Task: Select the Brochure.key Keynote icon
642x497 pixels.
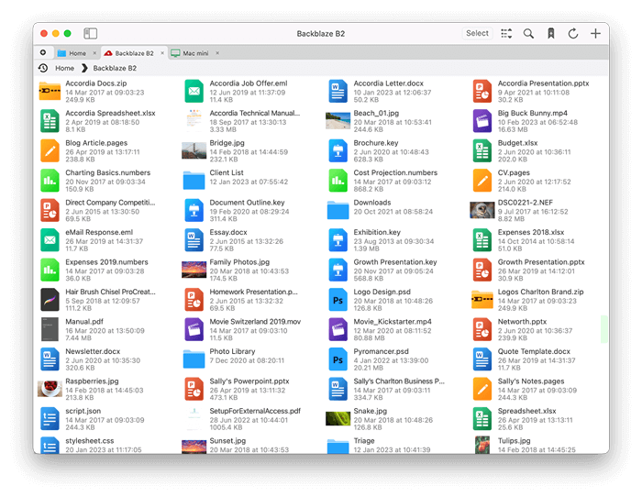Action: (x=338, y=150)
